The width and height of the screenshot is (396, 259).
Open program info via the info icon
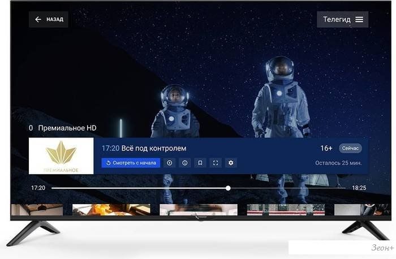tap(184, 163)
